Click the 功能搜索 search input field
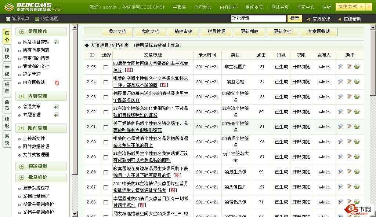 [258, 18]
